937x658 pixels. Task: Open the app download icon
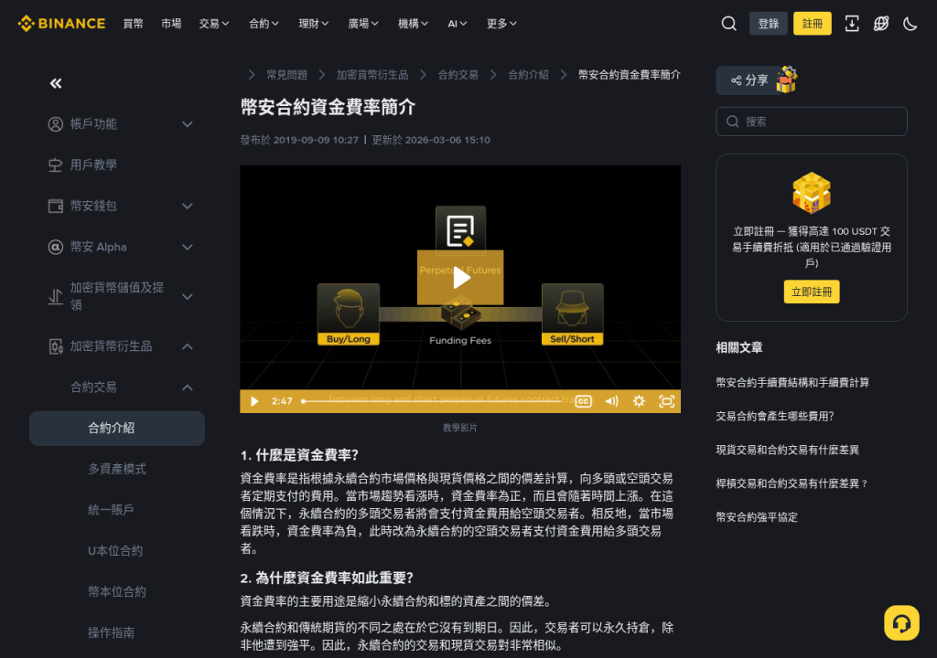pyautogui.click(x=852, y=23)
